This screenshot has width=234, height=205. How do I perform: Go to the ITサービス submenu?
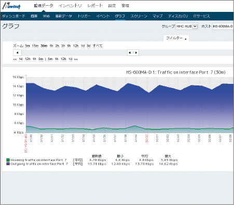[202, 16]
